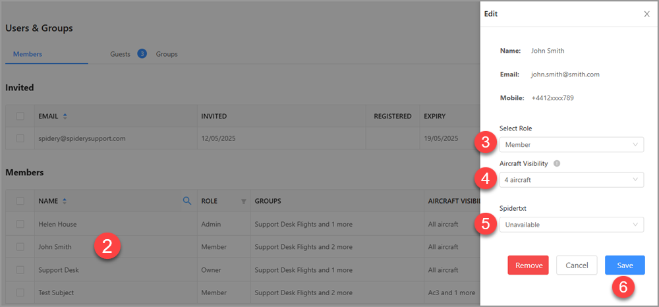The width and height of the screenshot is (659, 307).
Task: Select the John Smith row checkbox
Action: 20,247
